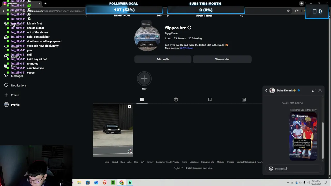Switch to the Saved bookmark tab

click(210, 99)
